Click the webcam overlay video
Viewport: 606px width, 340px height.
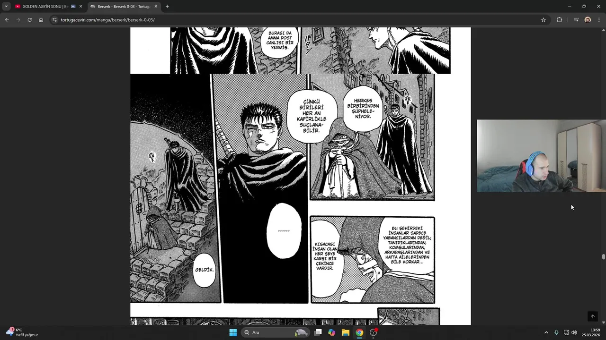[541, 156]
